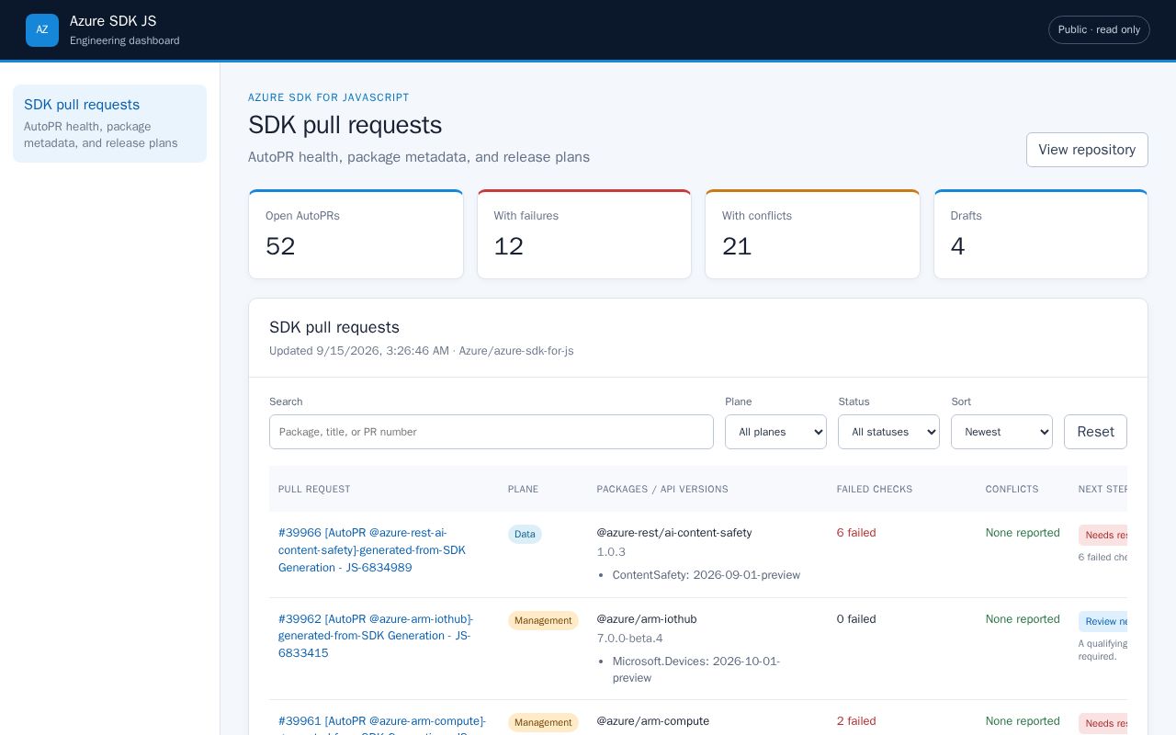
Task: Open the Newest sort dropdown
Action: [1001, 432]
